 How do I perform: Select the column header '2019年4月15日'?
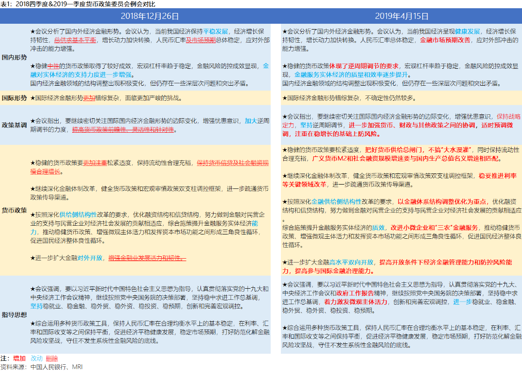[x=401, y=16]
